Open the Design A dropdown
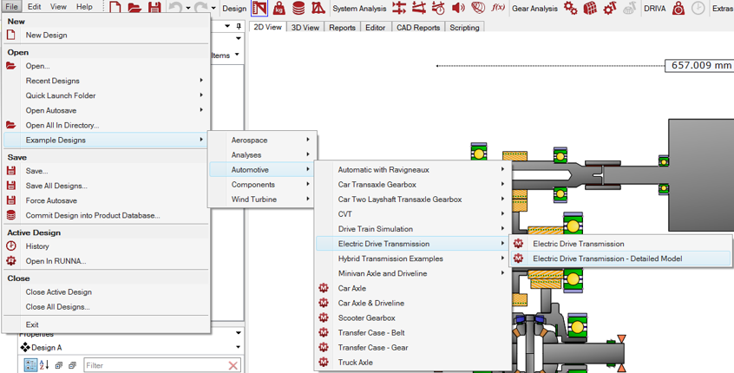The image size is (734, 373). pos(238,348)
